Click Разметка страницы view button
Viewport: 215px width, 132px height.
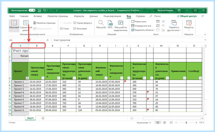[44, 23]
